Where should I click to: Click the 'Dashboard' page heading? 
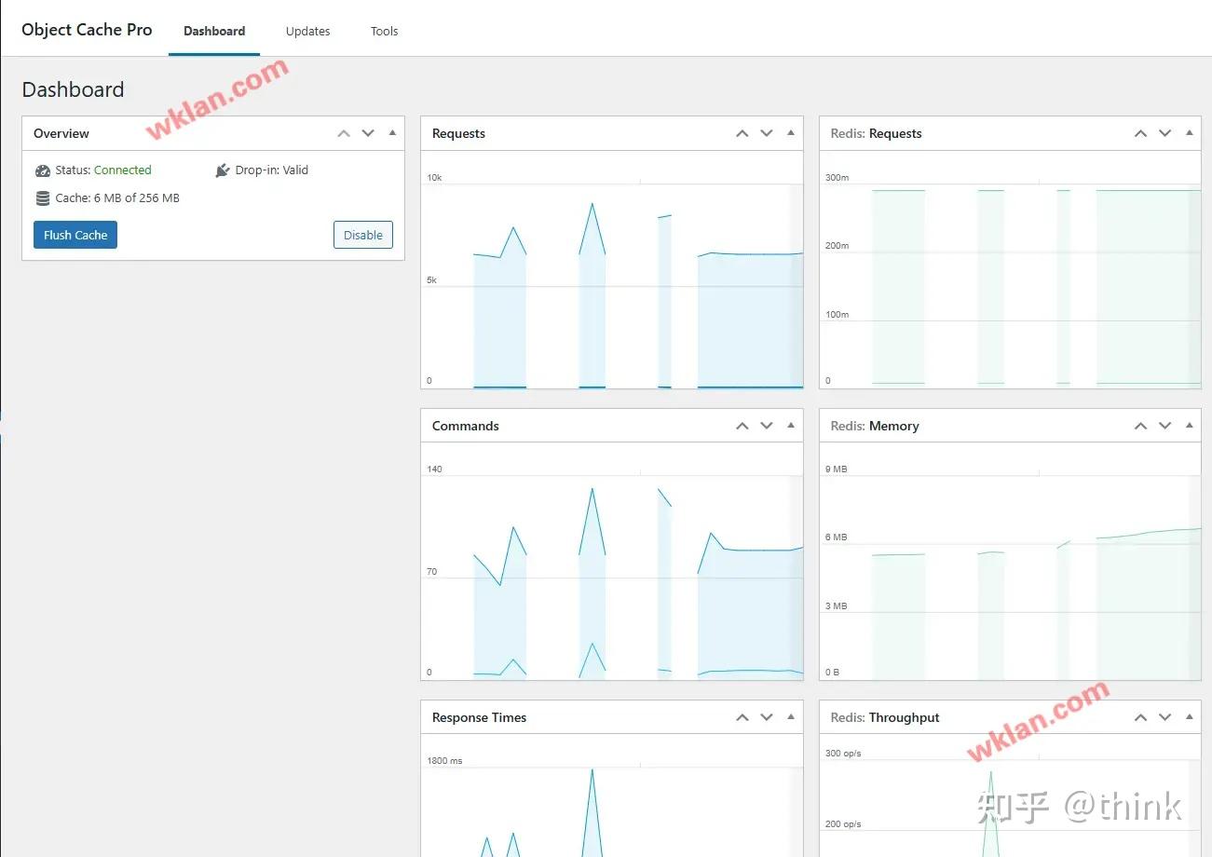(x=73, y=89)
